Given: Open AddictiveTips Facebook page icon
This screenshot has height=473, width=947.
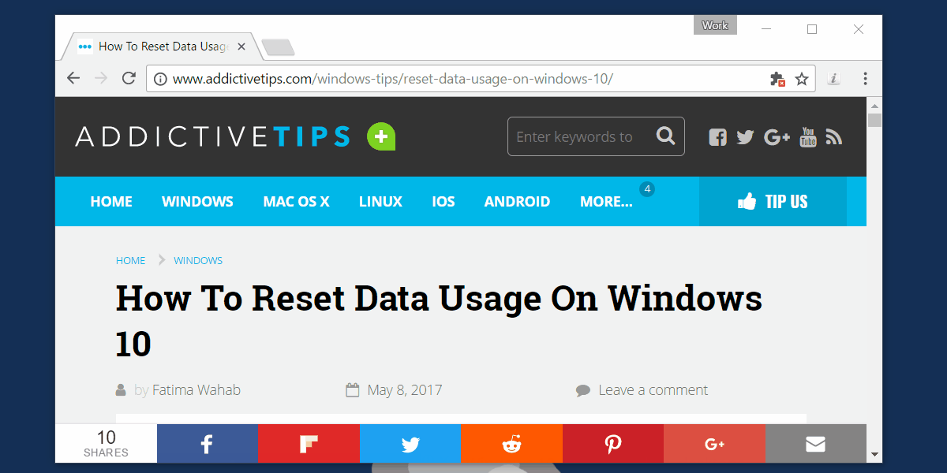Looking at the screenshot, I should click(717, 137).
